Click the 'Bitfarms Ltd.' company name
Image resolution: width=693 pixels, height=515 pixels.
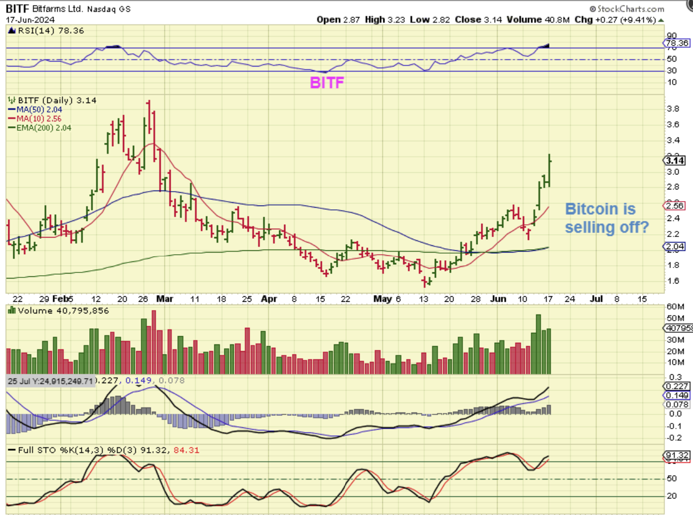(x=57, y=9)
